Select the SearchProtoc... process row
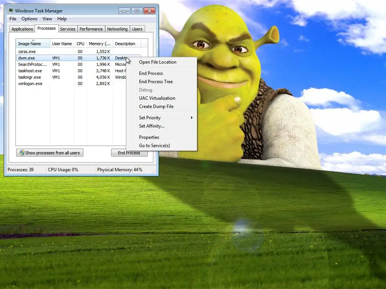 (x=71, y=64)
